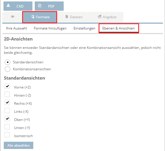The image size is (165, 151).
Task: Go to the Formate hinzufügen sub-tab
Action: coord(50,28)
